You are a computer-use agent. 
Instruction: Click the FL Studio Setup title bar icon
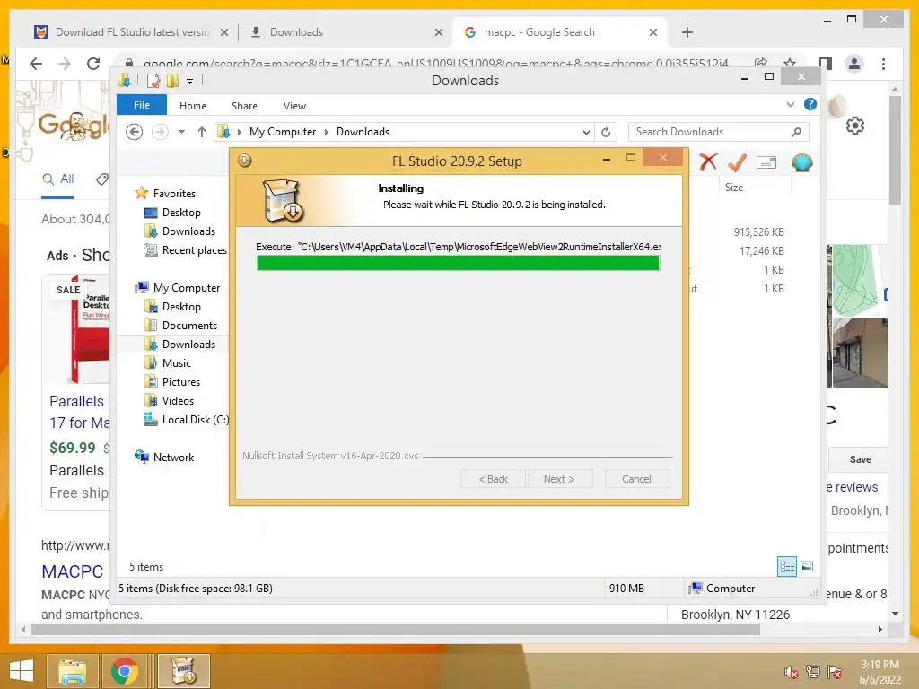pyautogui.click(x=244, y=160)
